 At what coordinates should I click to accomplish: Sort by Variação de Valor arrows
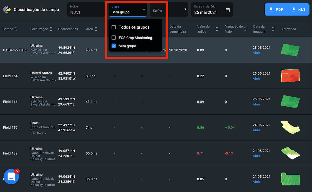[245, 29]
